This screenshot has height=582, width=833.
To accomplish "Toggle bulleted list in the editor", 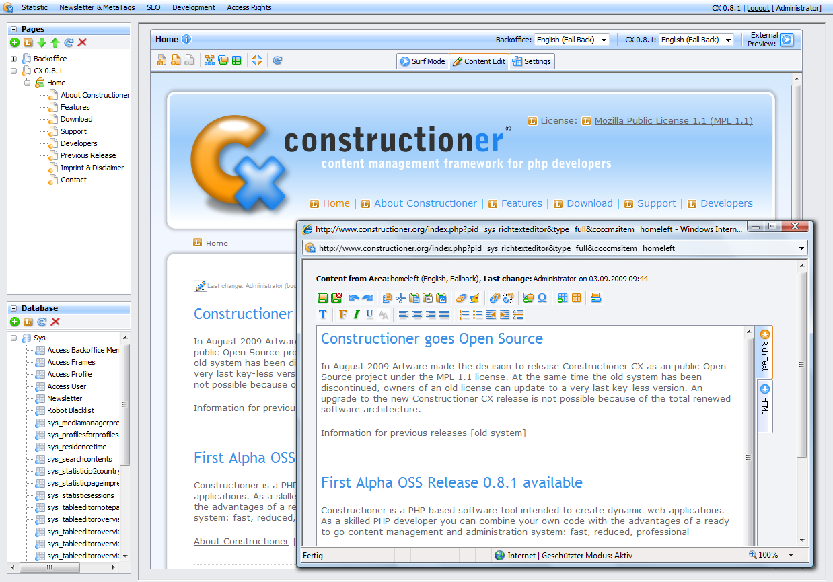I will [478, 314].
